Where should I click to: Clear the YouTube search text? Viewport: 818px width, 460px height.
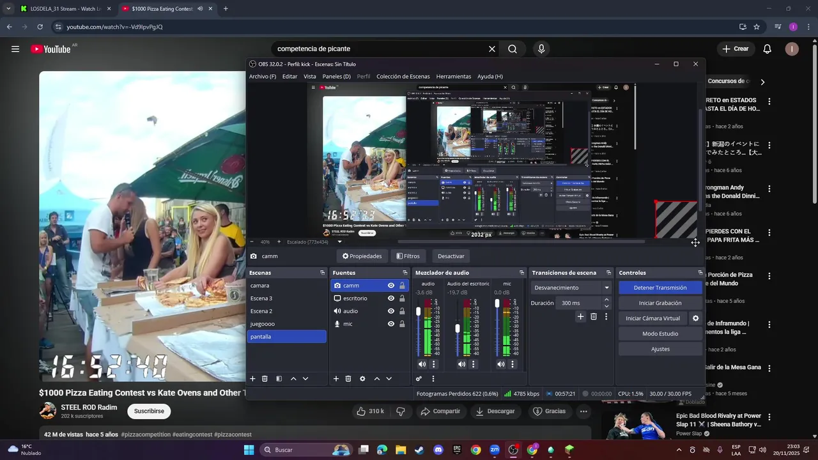[x=492, y=49]
